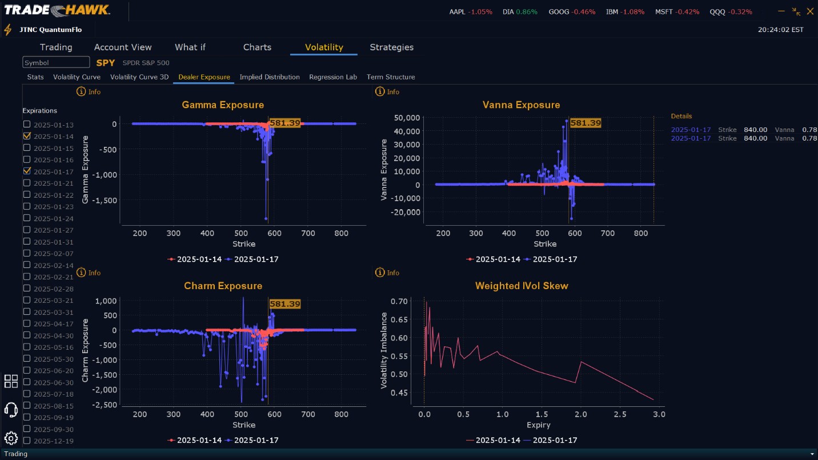Disable the 2025-01-17 expiration checkbox
The height and width of the screenshot is (460, 818).
[x=27, y=171]
